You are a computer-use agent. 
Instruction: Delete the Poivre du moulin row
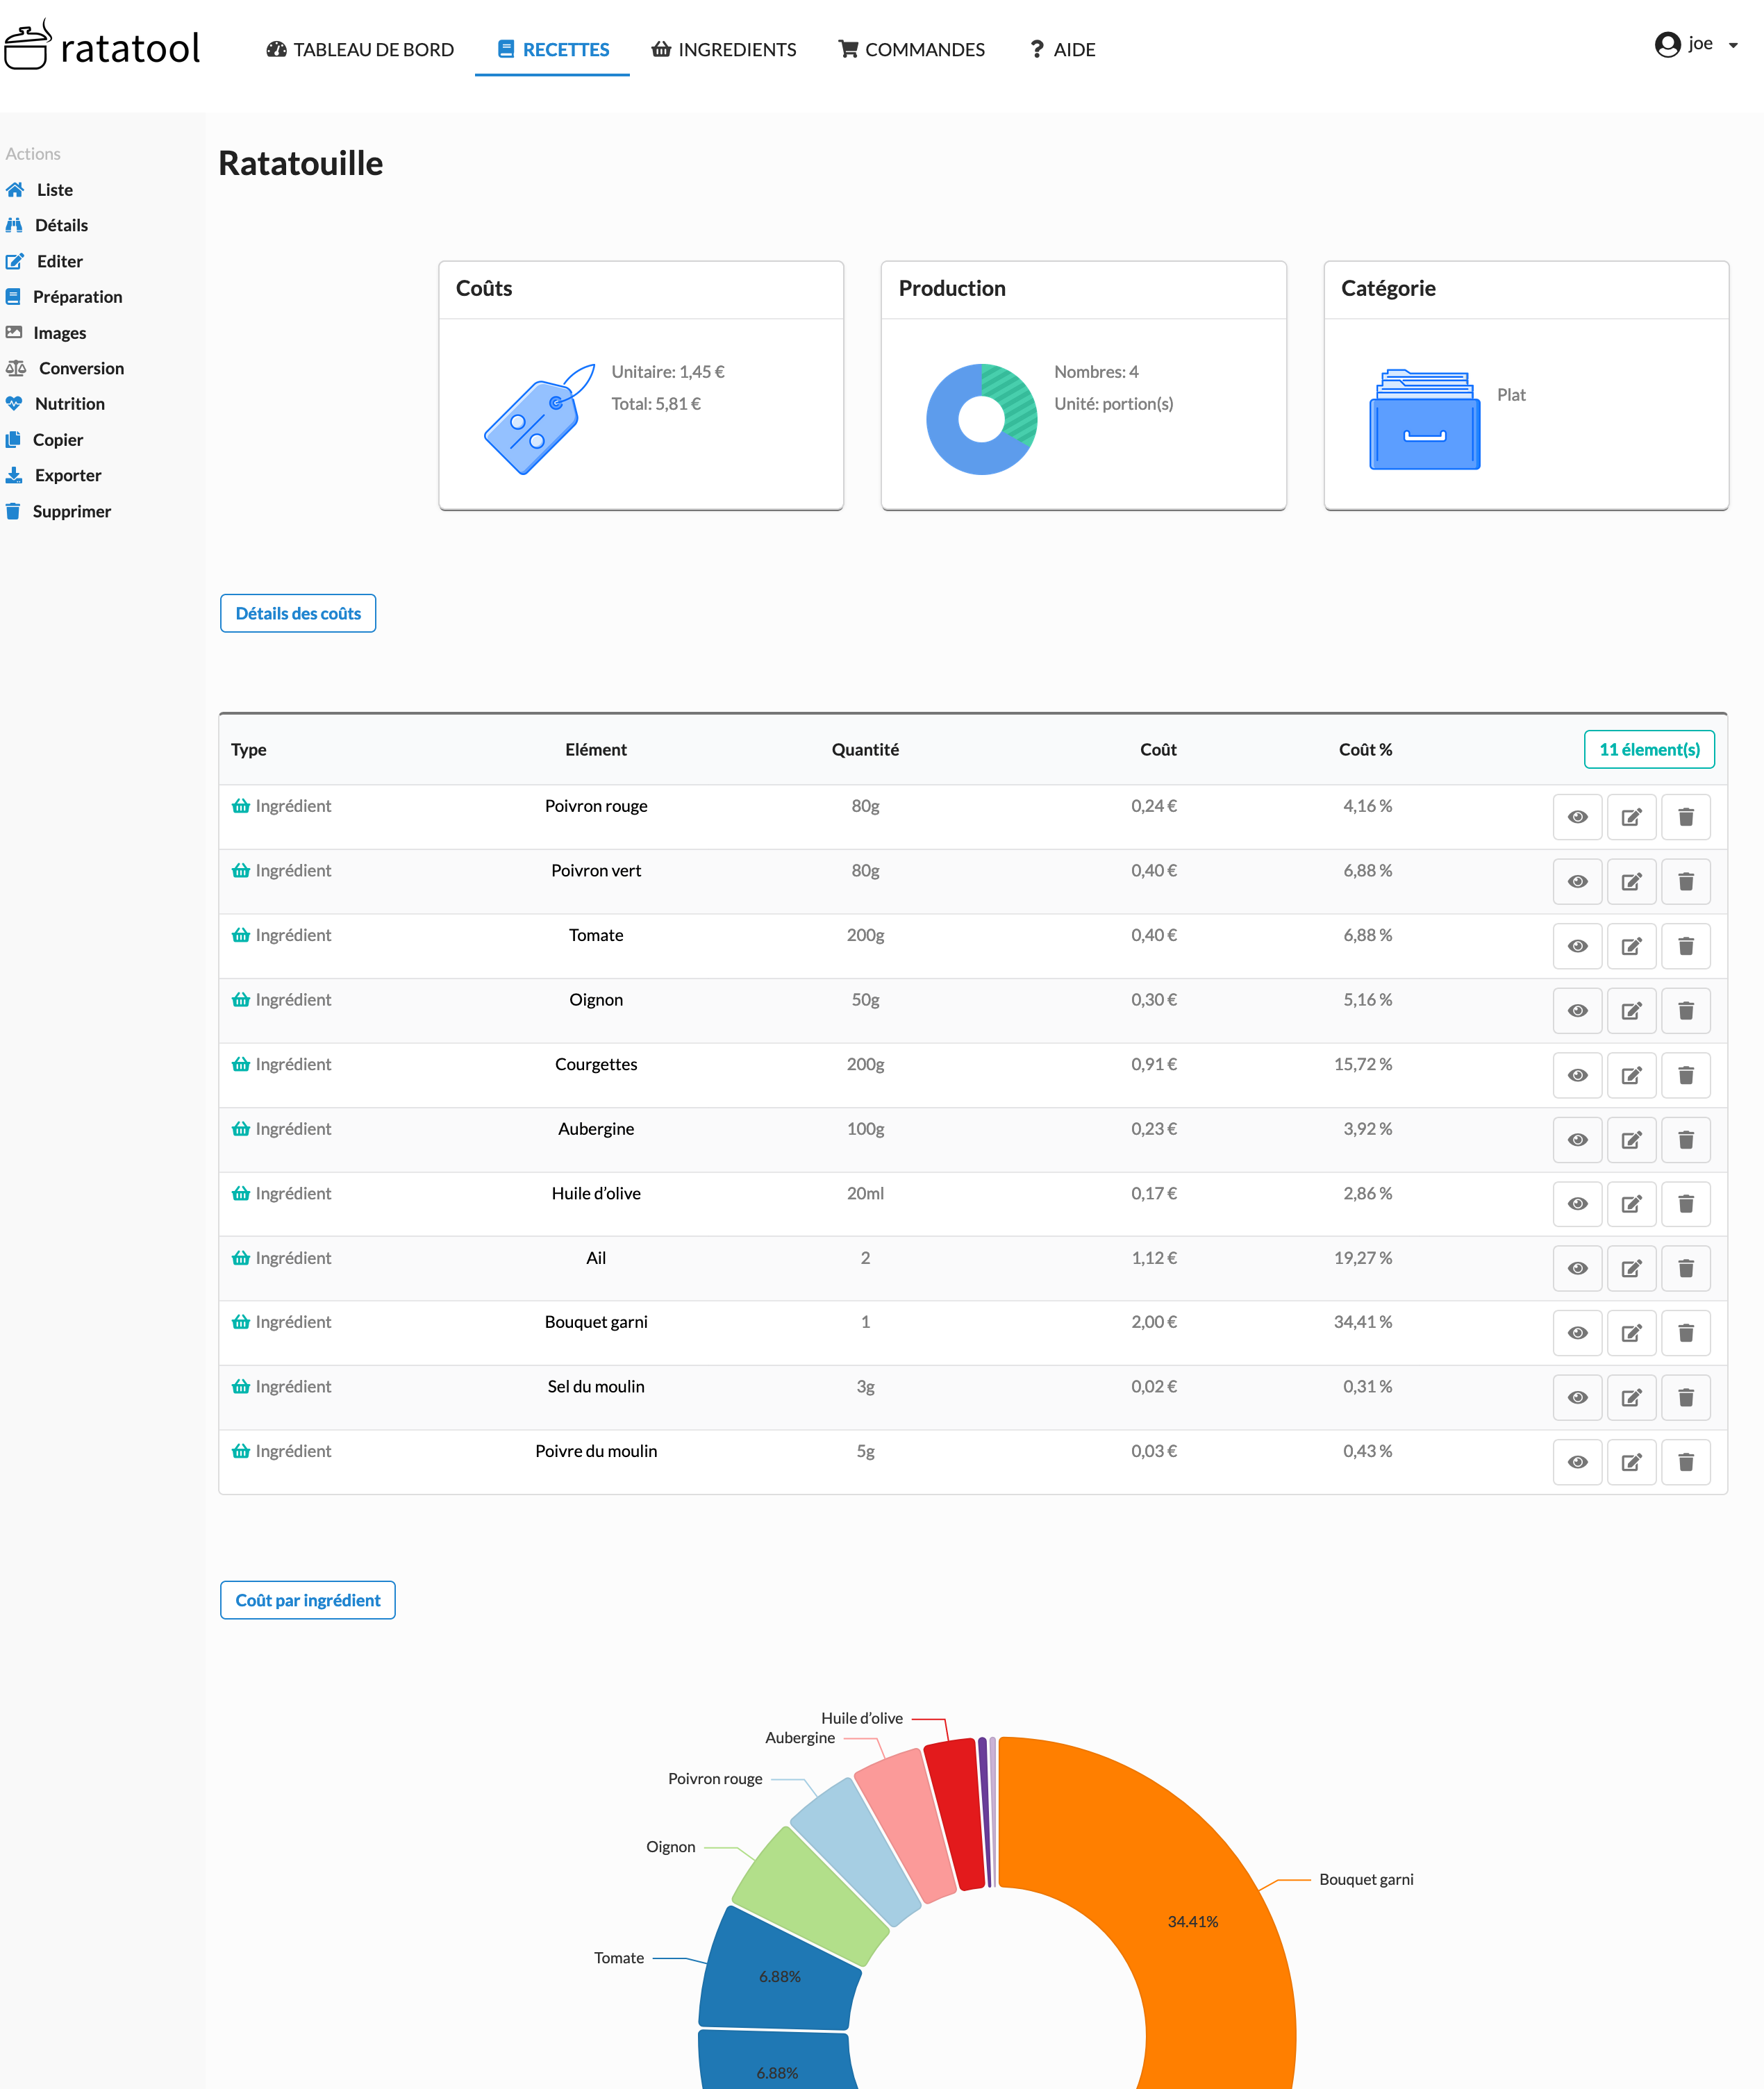click(x=1685, y=1462)
